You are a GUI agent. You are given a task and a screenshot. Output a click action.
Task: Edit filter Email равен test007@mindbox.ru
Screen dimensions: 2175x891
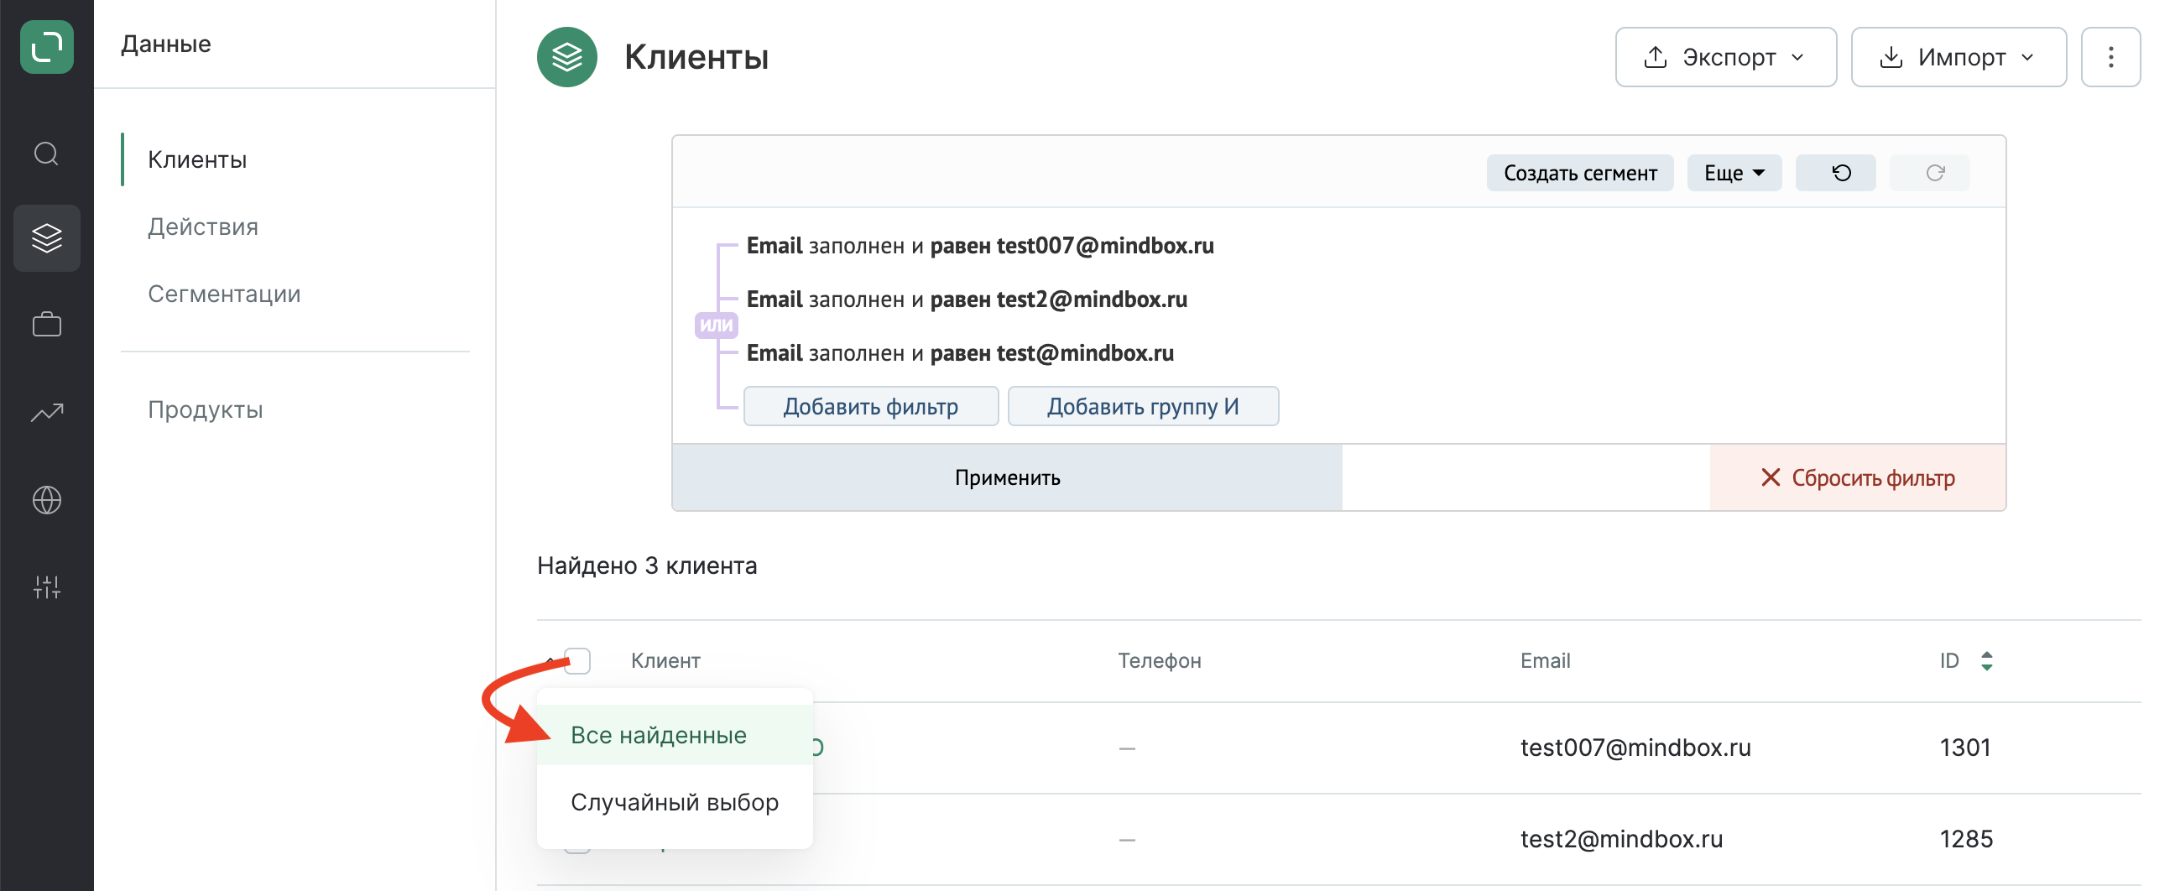tap(979, 246)
